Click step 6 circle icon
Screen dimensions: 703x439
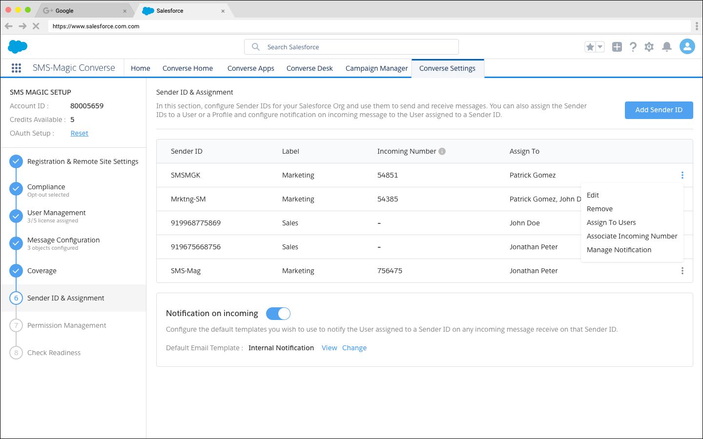tap(16, 298)
